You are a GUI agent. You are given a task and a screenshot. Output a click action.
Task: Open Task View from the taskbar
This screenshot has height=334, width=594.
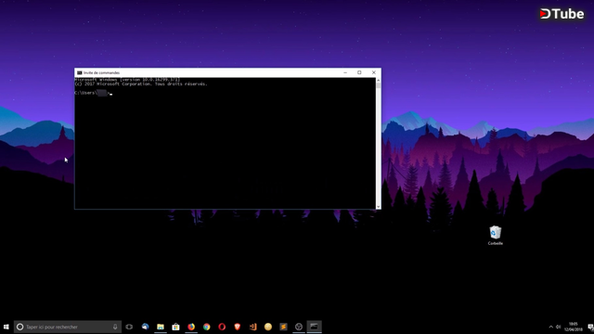129,327
